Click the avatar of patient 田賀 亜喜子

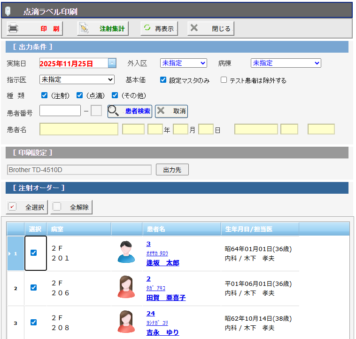coord(126,287)
